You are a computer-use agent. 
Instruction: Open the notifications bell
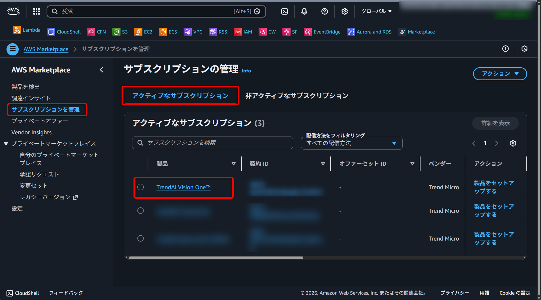304,11
